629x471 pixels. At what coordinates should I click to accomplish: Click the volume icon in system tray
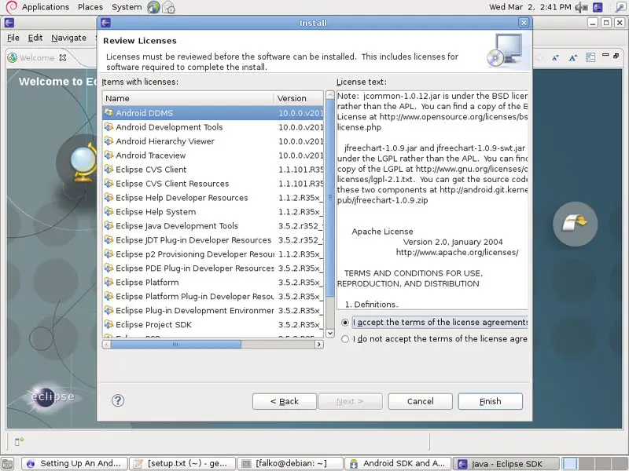(581, 7)
